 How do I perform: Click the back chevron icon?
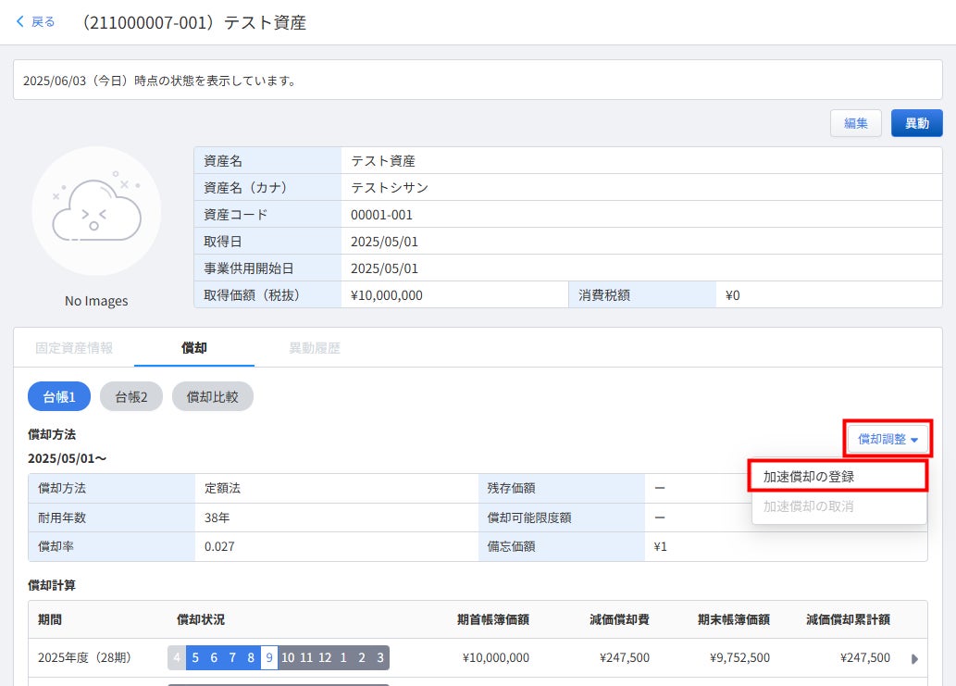coord(20,22)
